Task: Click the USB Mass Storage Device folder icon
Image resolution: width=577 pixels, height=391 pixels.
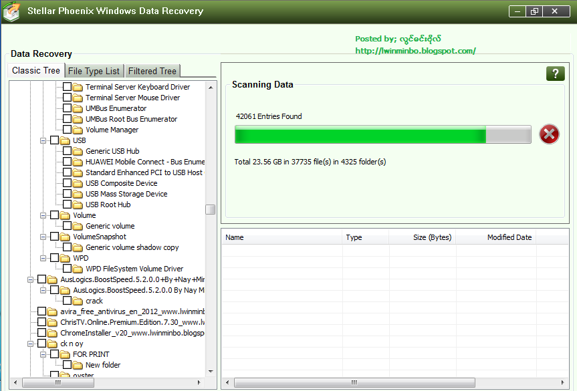Action: point(78,194)
